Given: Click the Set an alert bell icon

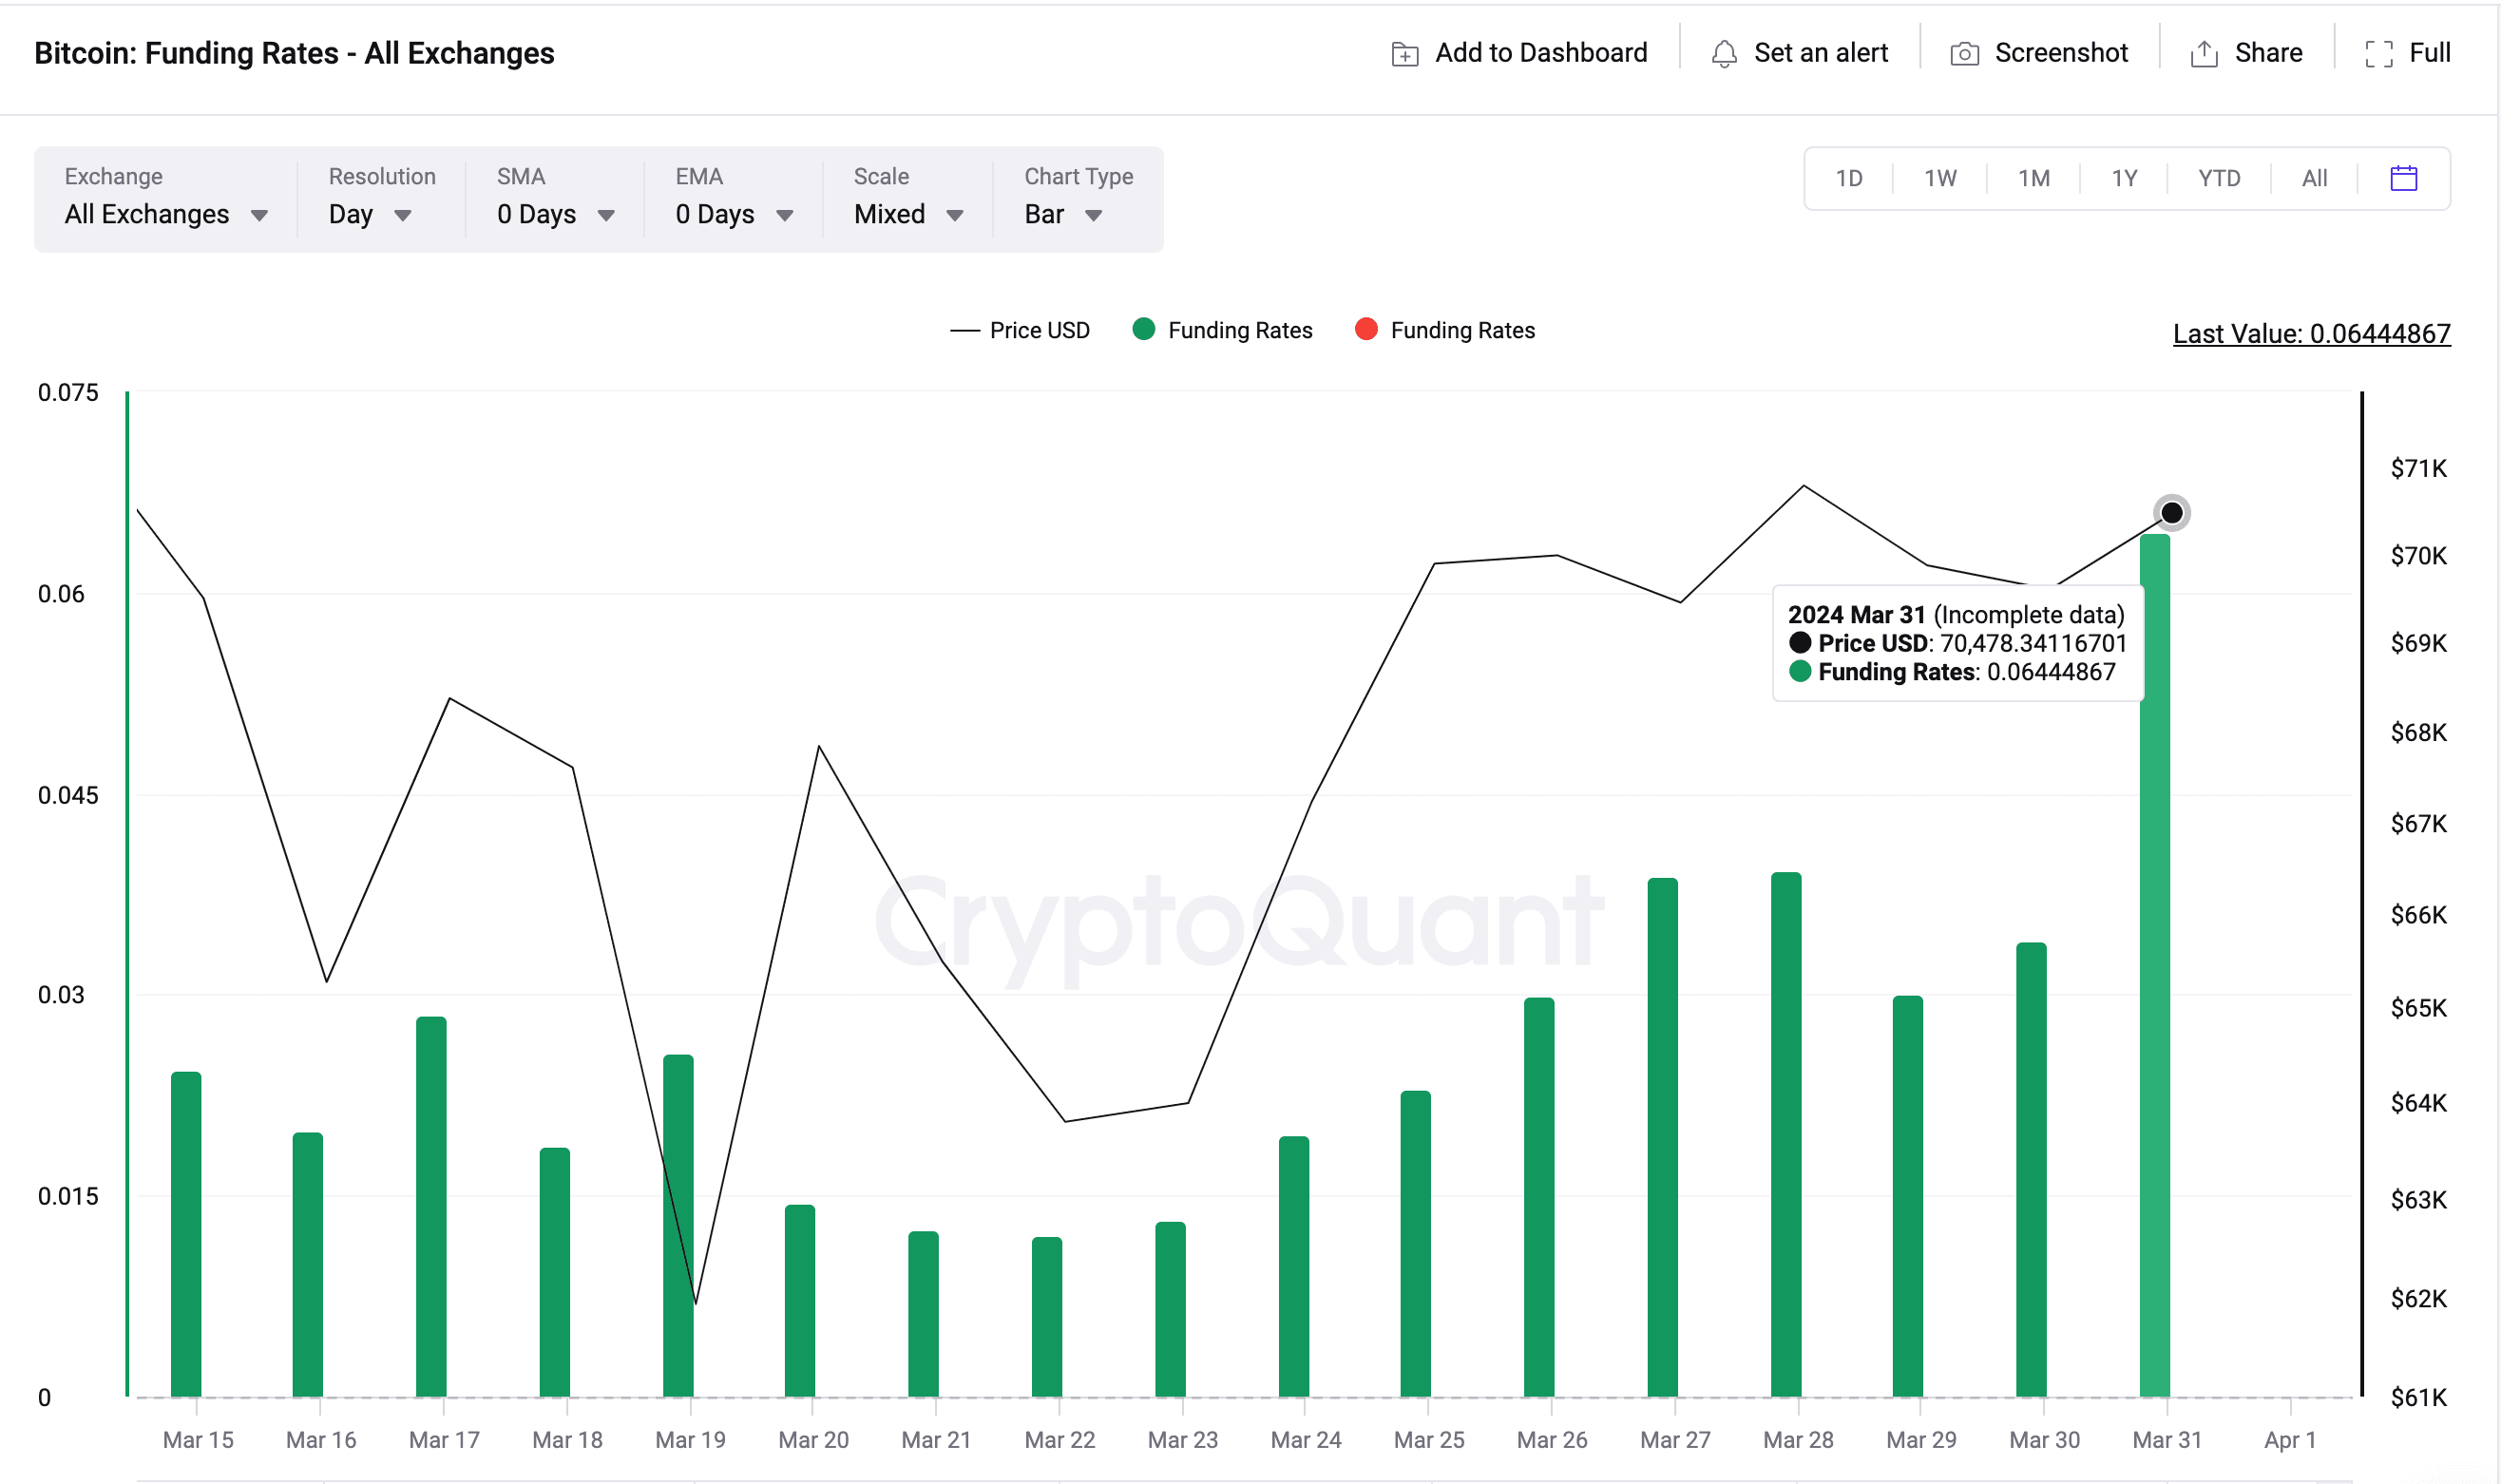Looking at the screenshot, I should [x=1724, y=54].
